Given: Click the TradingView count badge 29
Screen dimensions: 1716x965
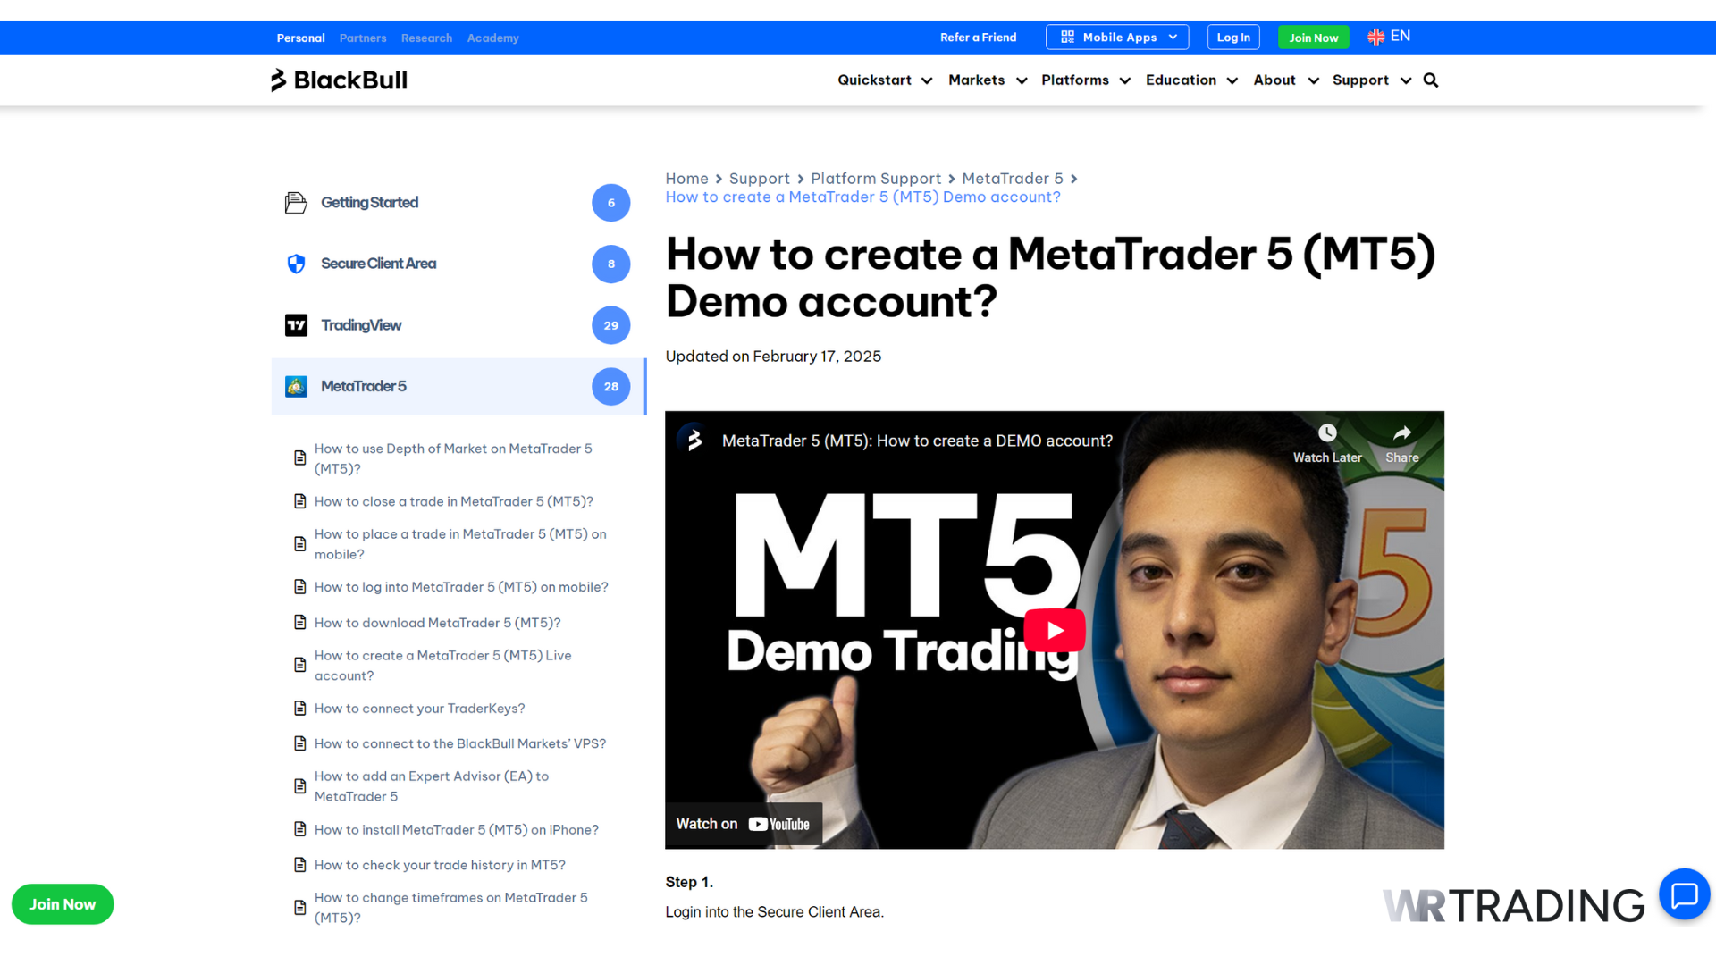Looking at the screenshot, I should tap(611, 325).
